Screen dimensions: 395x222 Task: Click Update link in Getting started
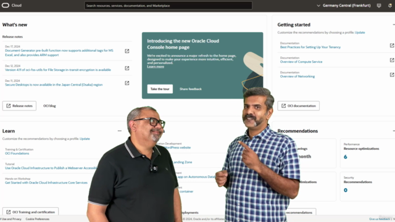[360, 33]
